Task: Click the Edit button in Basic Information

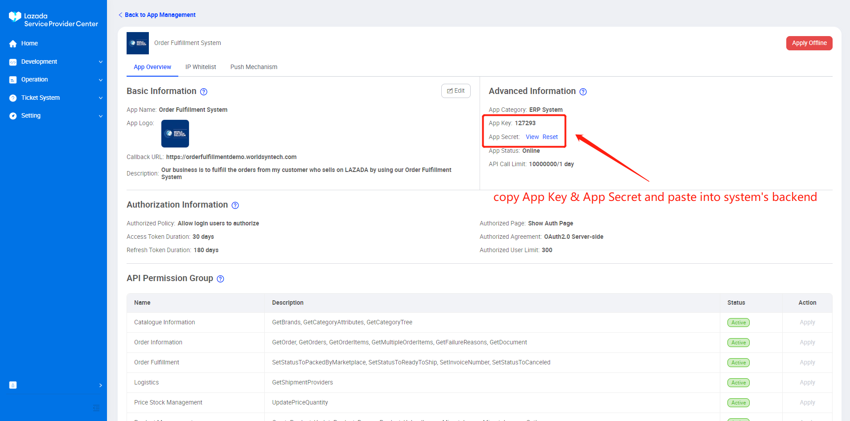Action: [456, 91]
